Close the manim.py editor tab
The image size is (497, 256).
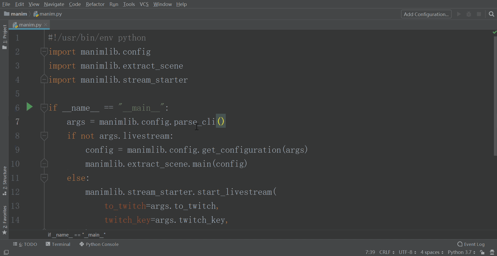click(46, 25)
